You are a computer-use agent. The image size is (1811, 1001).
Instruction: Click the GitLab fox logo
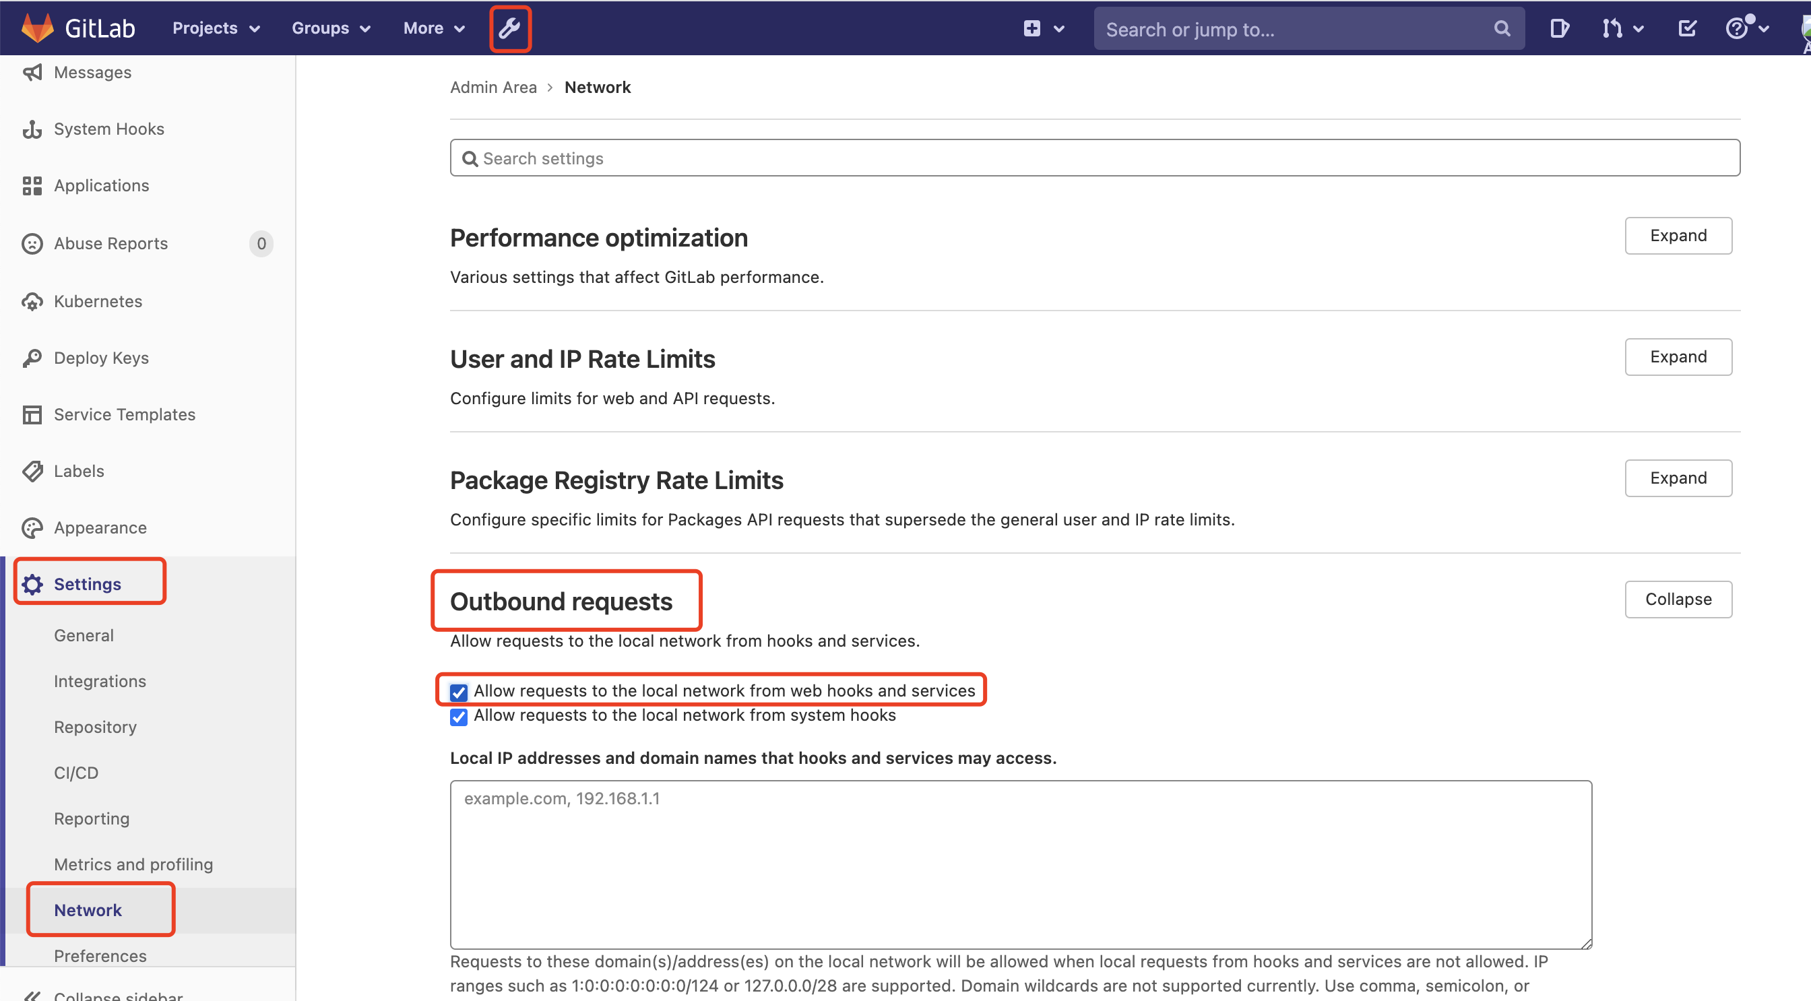(x=37, y=28)
